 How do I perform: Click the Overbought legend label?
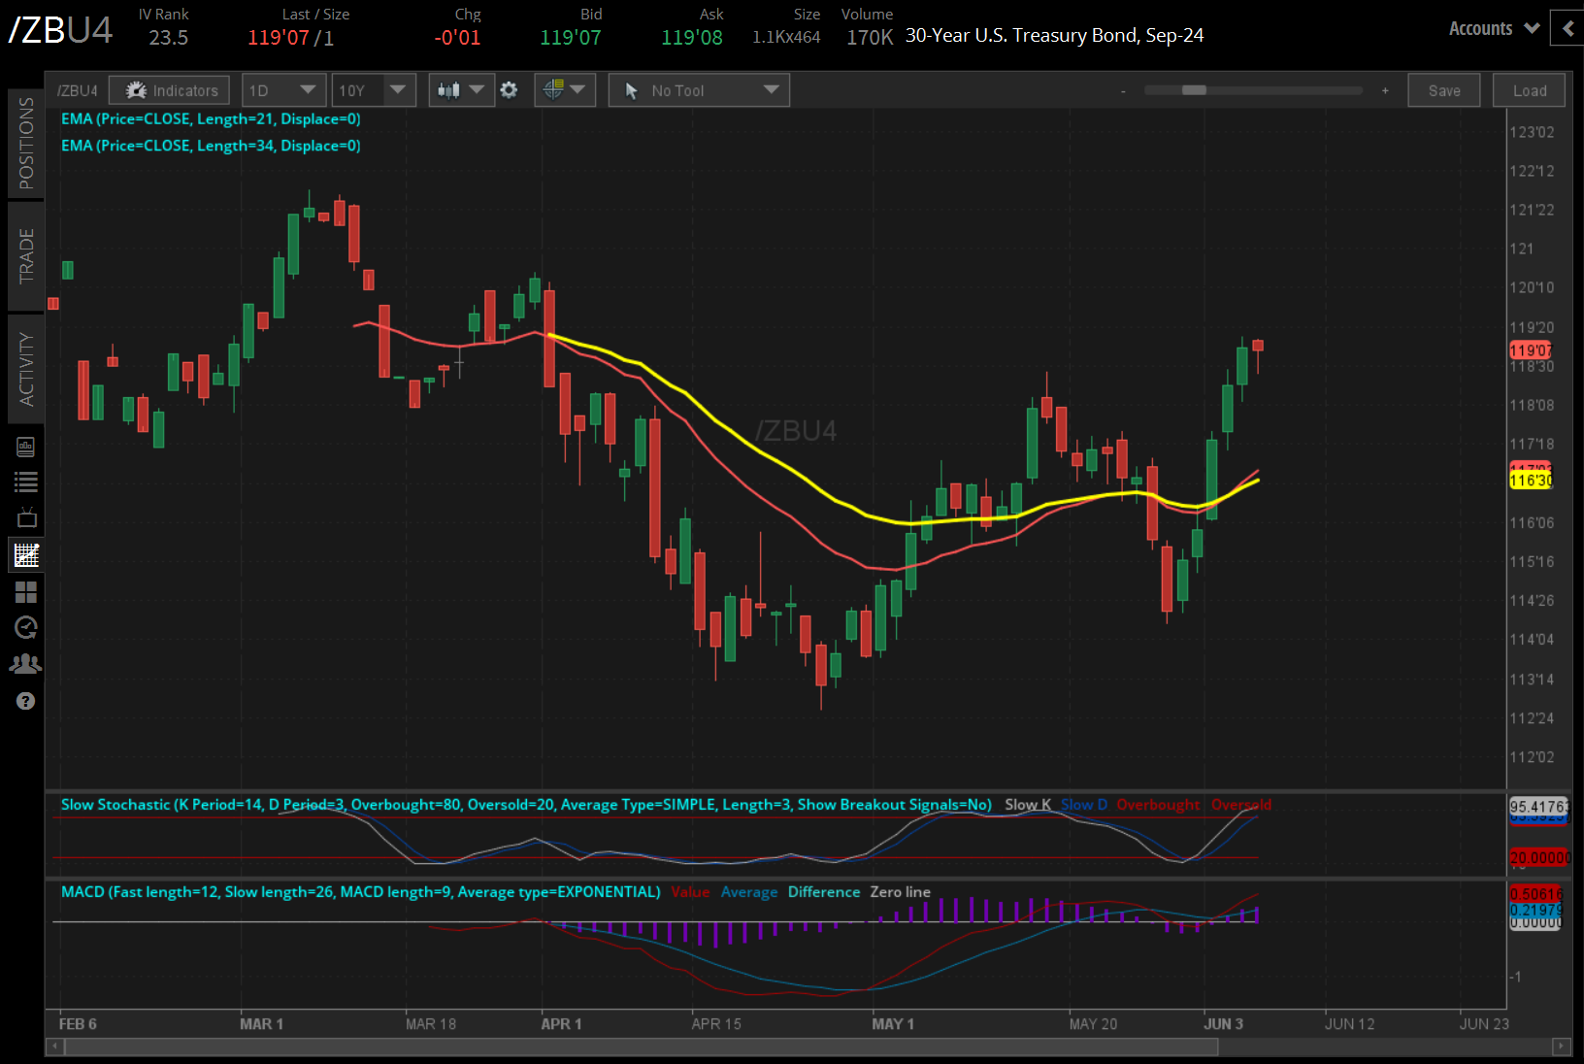tap(1158, 805)
